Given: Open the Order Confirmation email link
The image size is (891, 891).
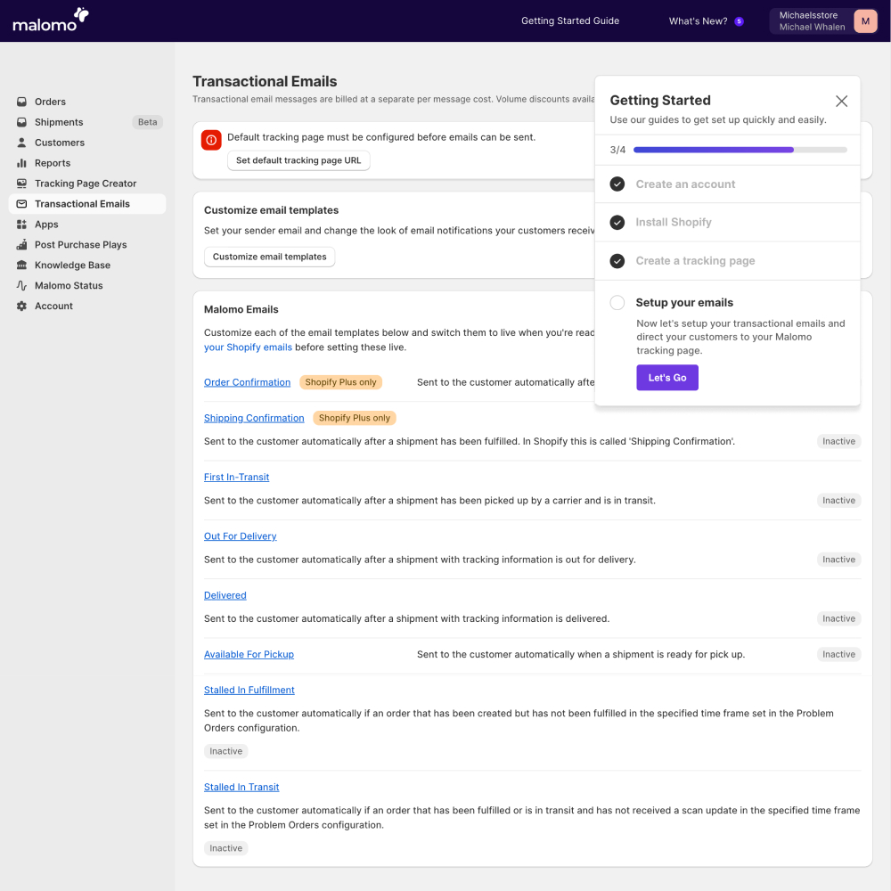Looking at the screenshot, I should pos(247,382).
